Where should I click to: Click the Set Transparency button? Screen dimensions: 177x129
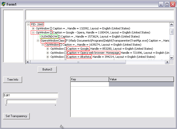coord(16,116)
